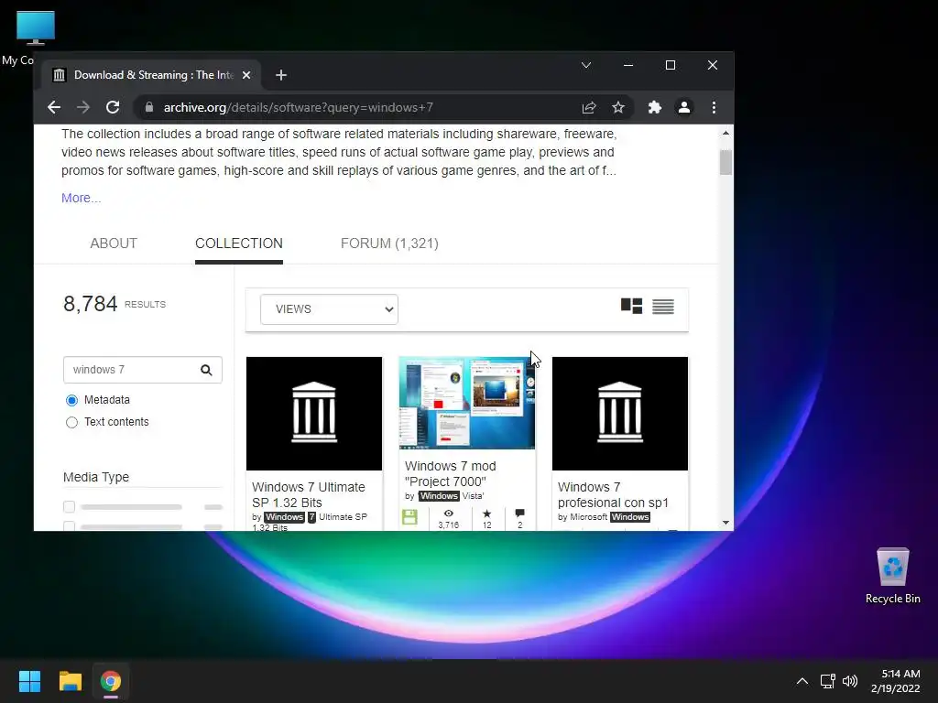Open the VIEWS sort dropdown
The height and width of the screenshot is (703, 938).
(329, 309)
